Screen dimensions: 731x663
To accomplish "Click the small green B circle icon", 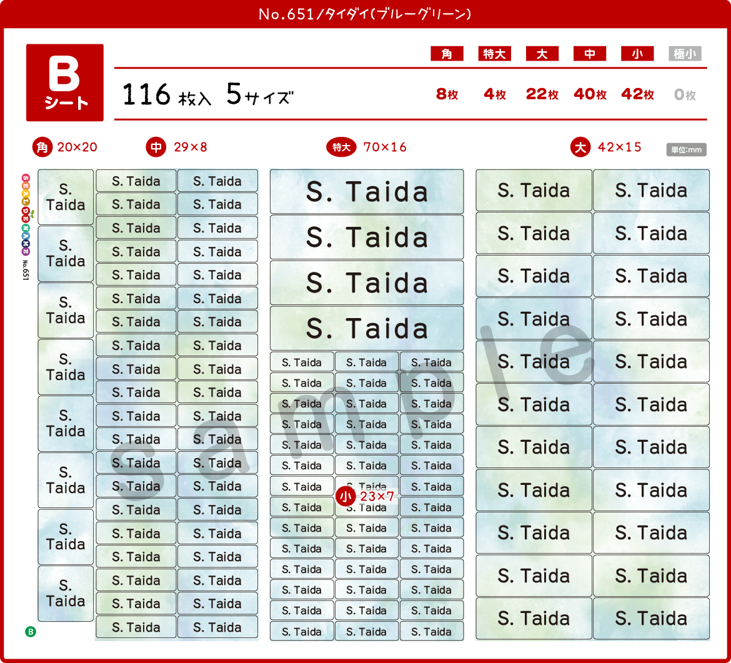I will pos(31,632).
